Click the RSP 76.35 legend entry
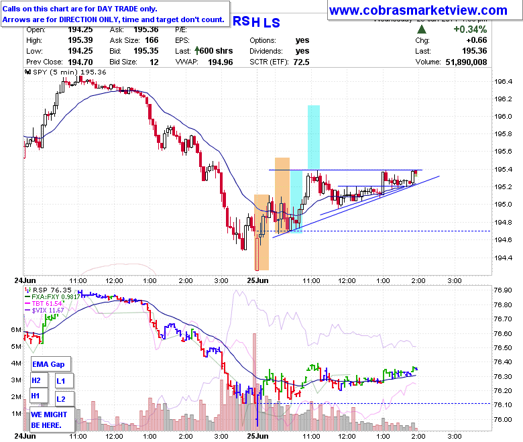 (52, 290)
